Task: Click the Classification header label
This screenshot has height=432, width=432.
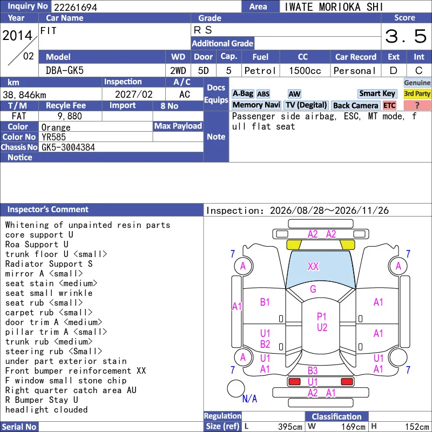Action: click(336, 416)
